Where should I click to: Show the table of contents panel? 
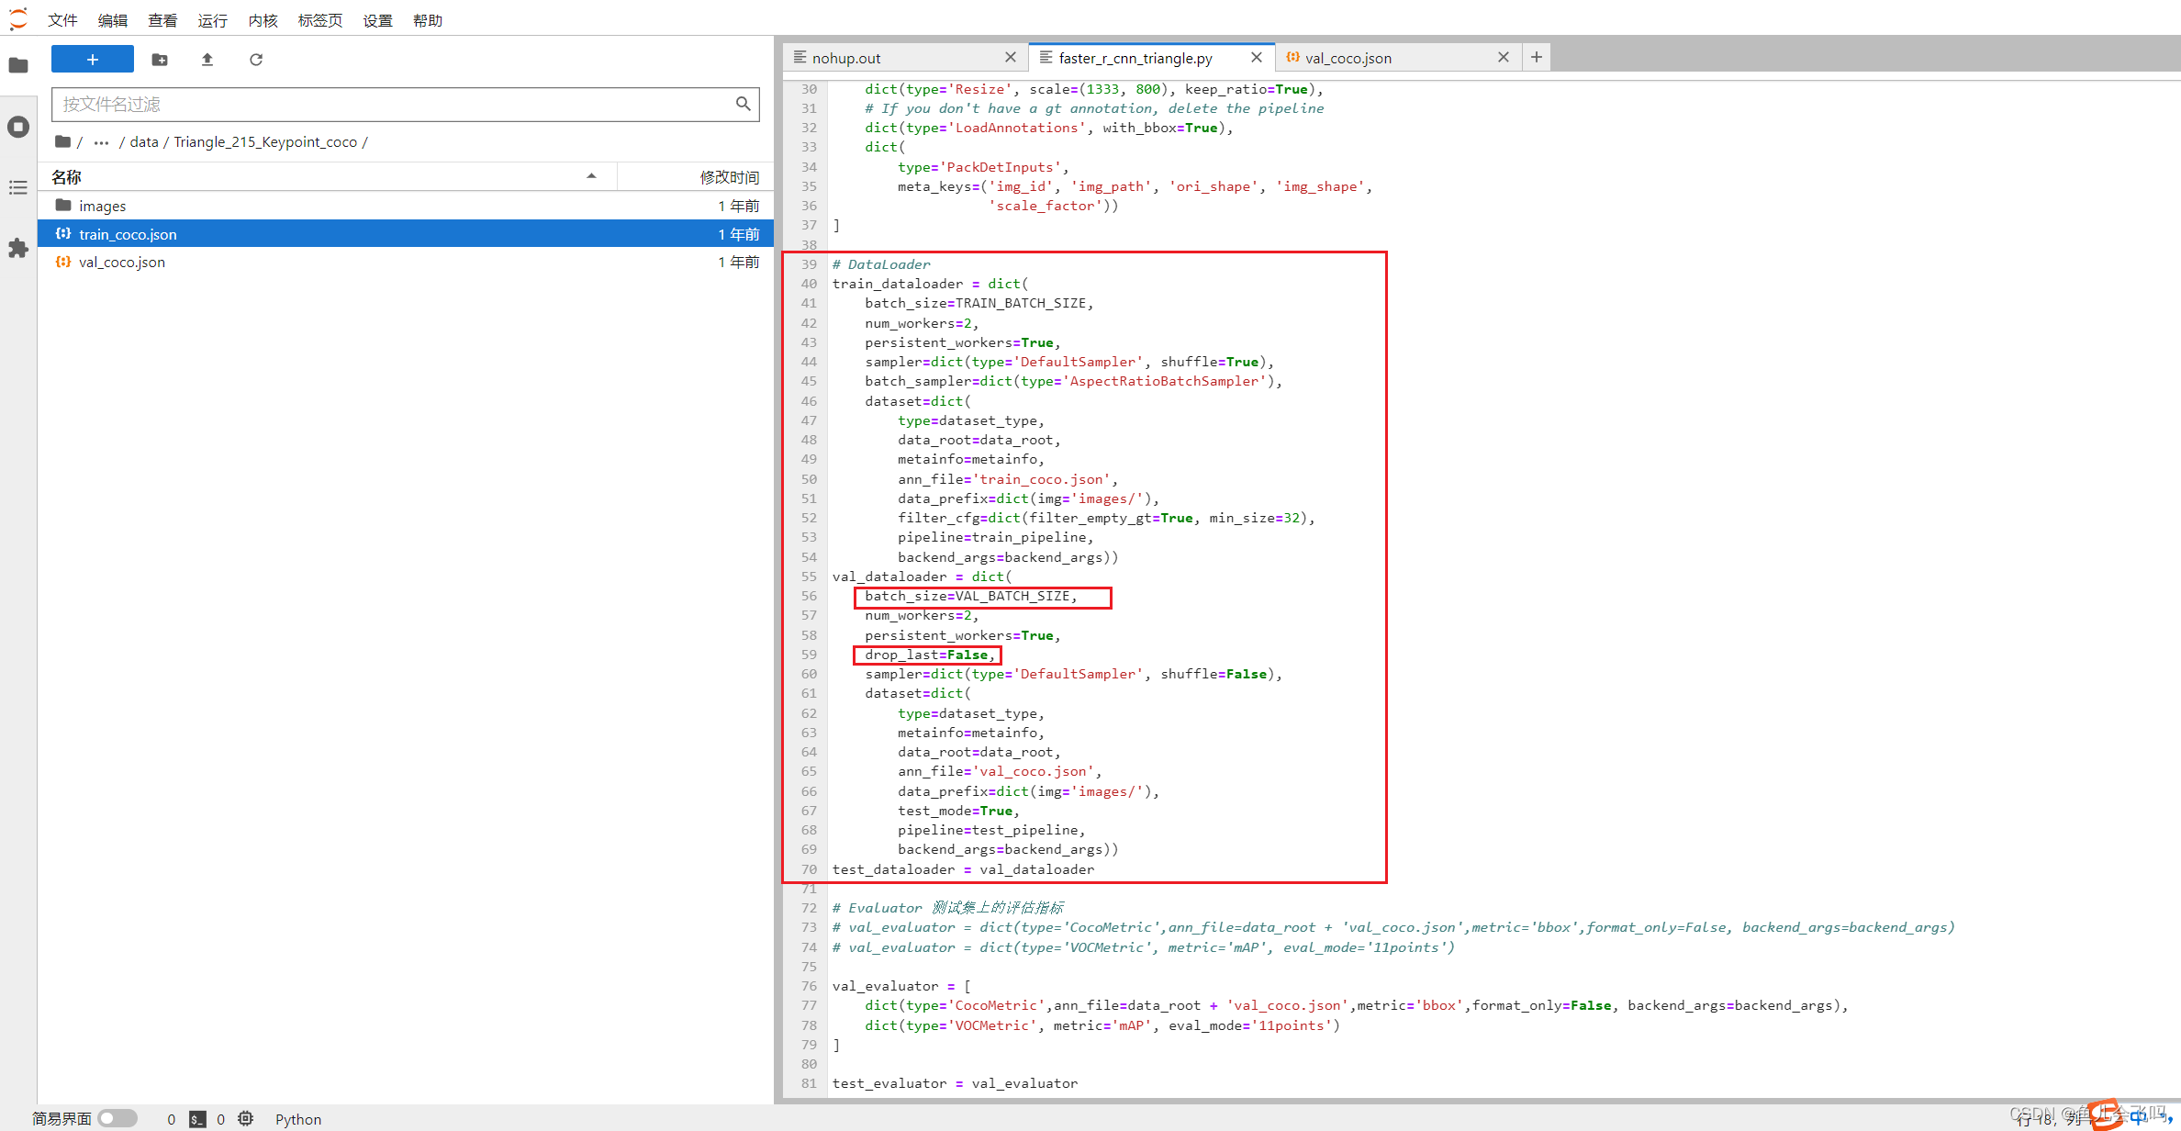tap(18, 187)
